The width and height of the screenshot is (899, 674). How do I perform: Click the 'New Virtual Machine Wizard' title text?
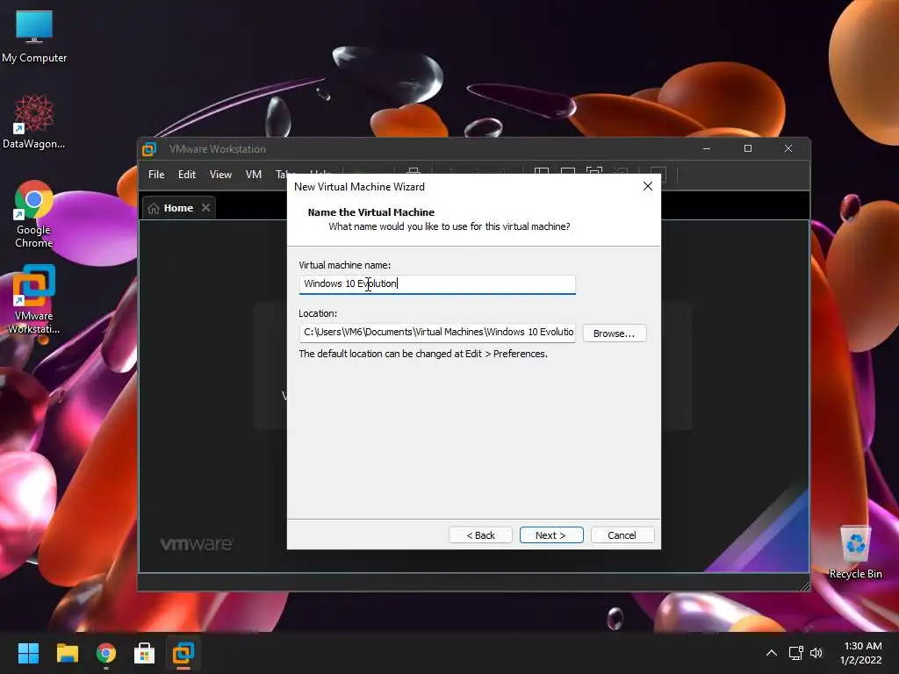click(x=359, y=187)
